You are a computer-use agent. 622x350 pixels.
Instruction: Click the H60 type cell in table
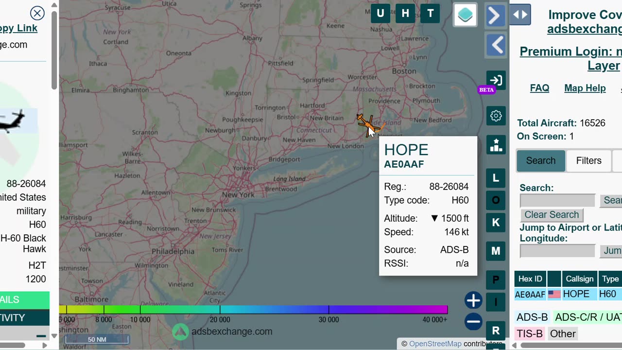[607, 294]
